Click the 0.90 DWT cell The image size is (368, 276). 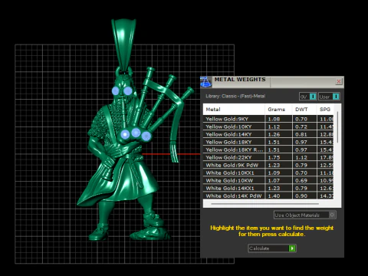304,195
